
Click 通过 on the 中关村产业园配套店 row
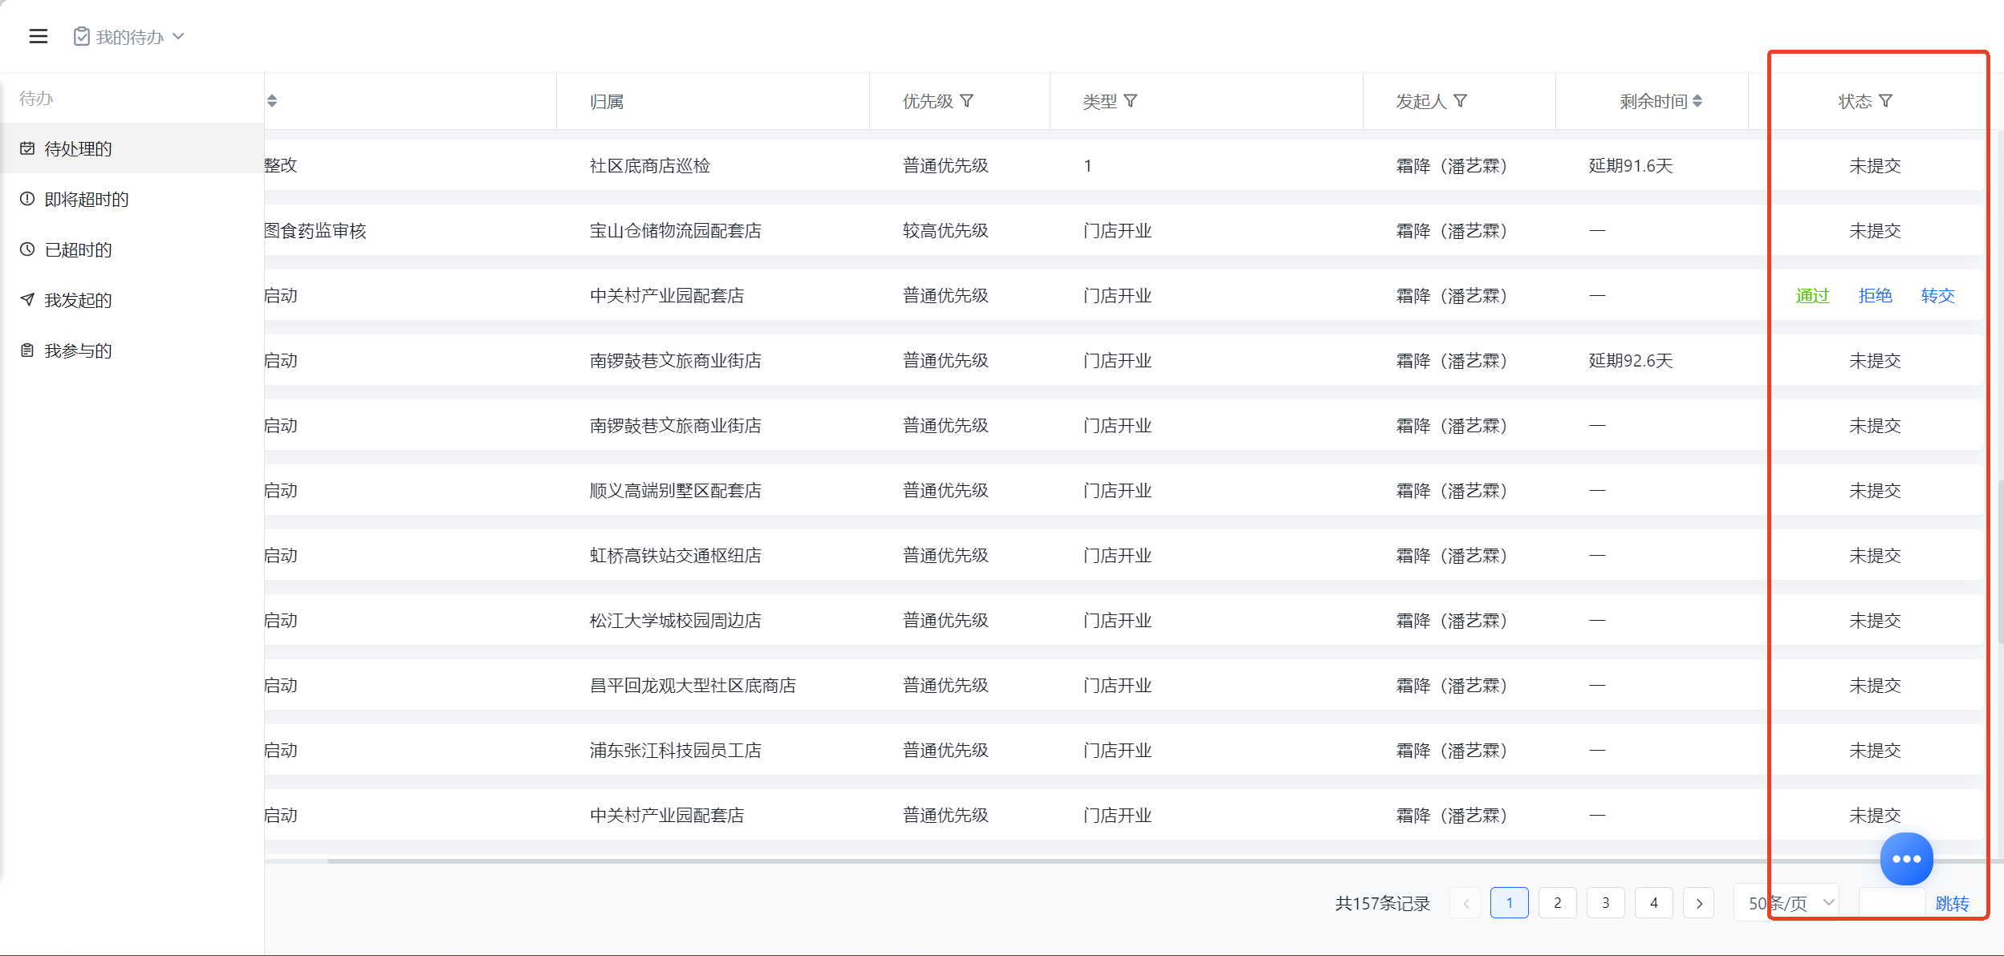point(1812,296)
